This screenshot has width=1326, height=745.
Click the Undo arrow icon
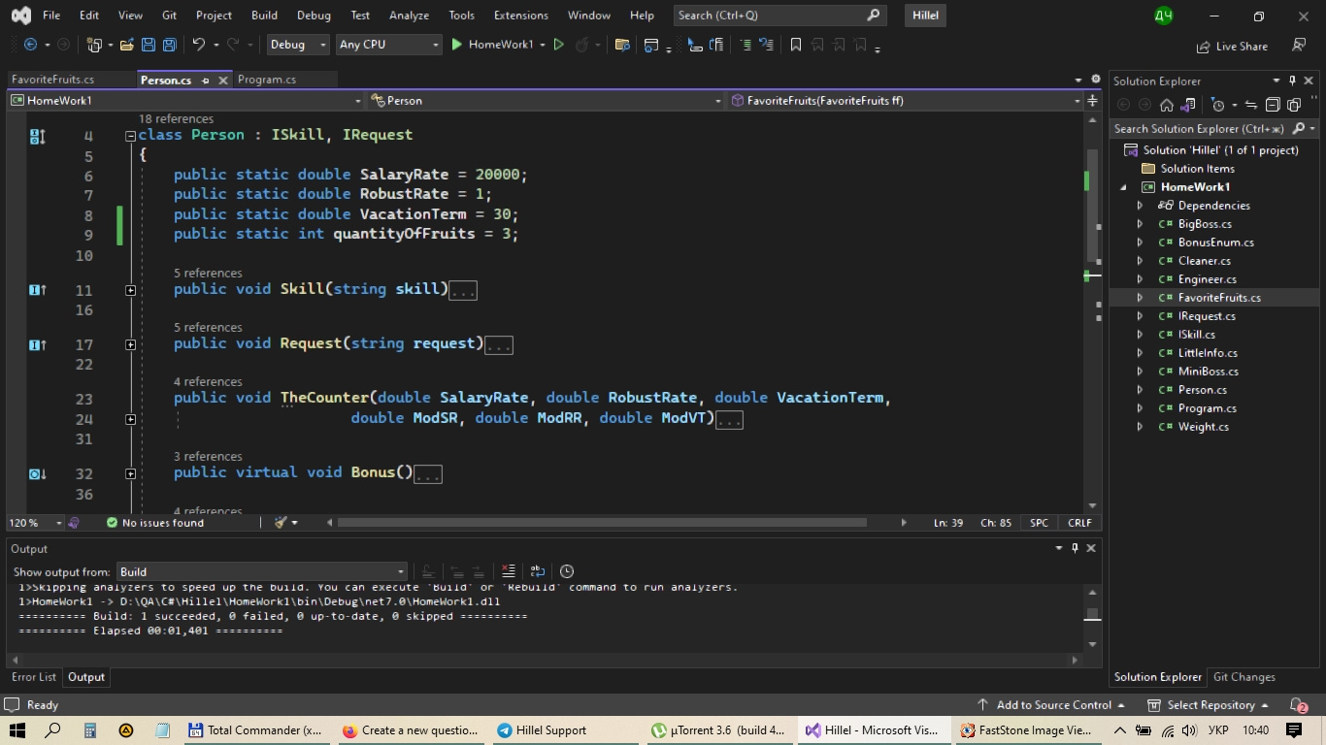[x=199, y=45]
